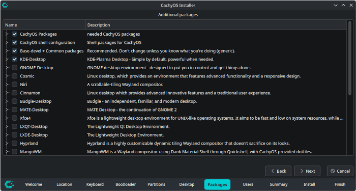The height and width of the screenshot is (191, 356).
Task: Uncheck CachyOS shell configuration checkbox
Action: (15, 42)
